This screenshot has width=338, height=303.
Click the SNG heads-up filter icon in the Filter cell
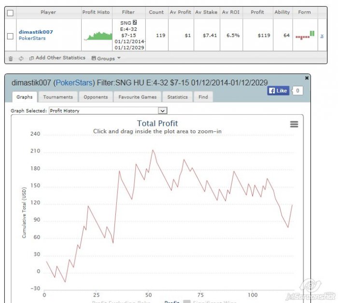[135, 22]
